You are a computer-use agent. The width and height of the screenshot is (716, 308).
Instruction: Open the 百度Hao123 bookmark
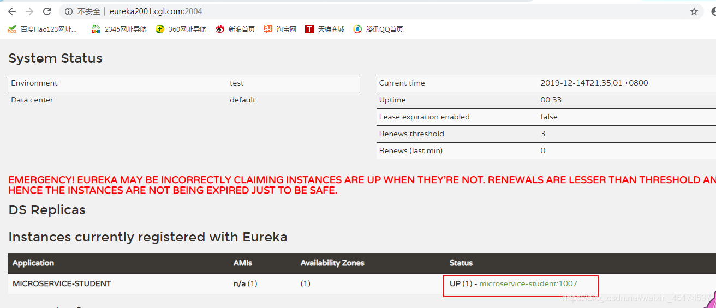point(43,29)
